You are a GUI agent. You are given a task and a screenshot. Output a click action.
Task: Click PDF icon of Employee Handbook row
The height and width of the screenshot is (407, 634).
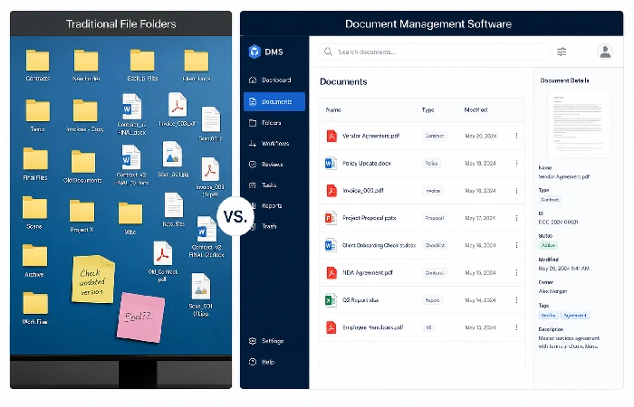pos(331,327)
